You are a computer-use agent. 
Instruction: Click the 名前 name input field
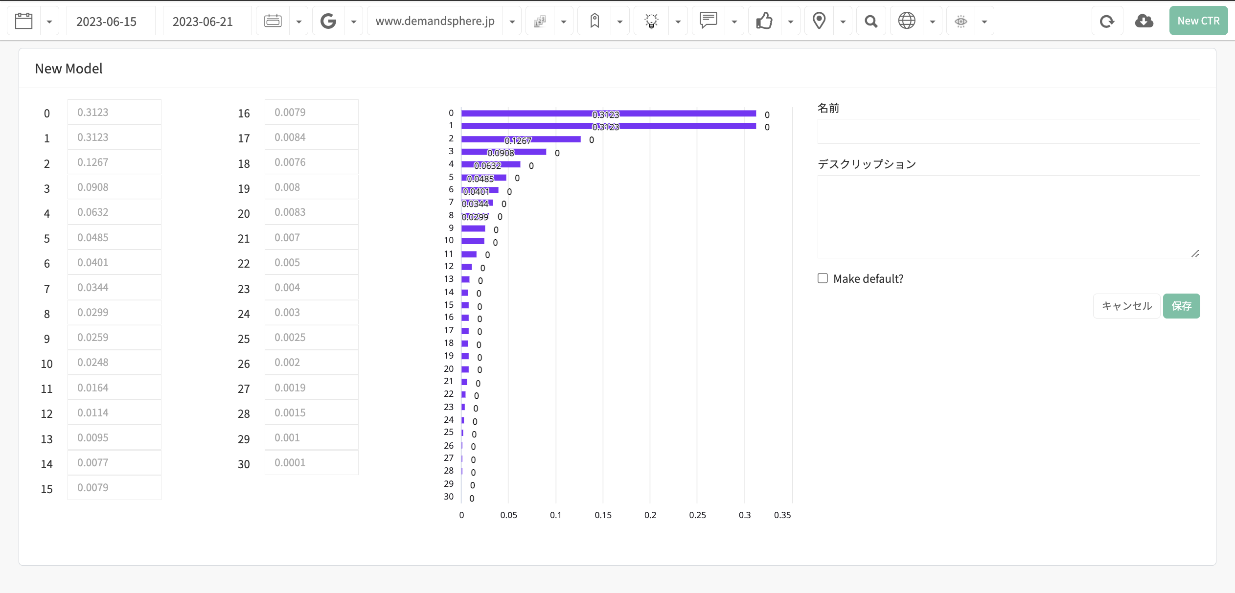pos(1008,131)
